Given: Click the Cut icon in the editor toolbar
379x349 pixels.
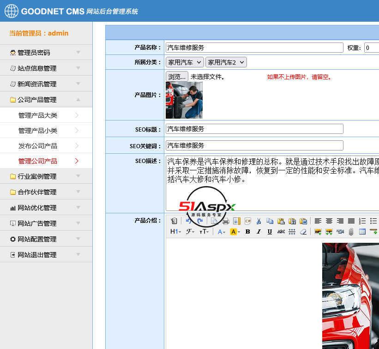Looking at the screenshot, I should tap(258, 221).
